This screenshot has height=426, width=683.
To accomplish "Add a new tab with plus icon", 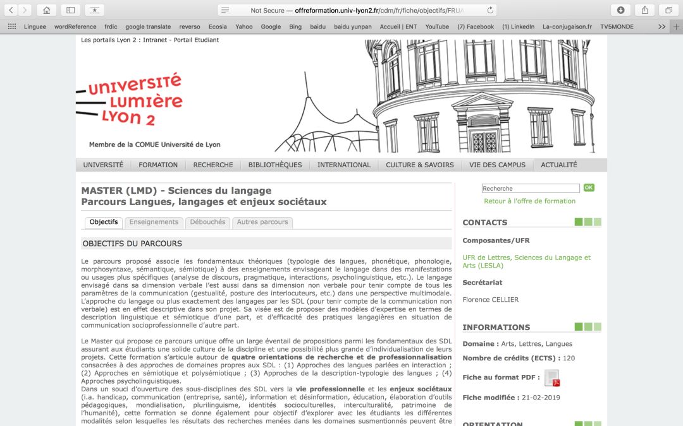I will click(x=676, y=27).
